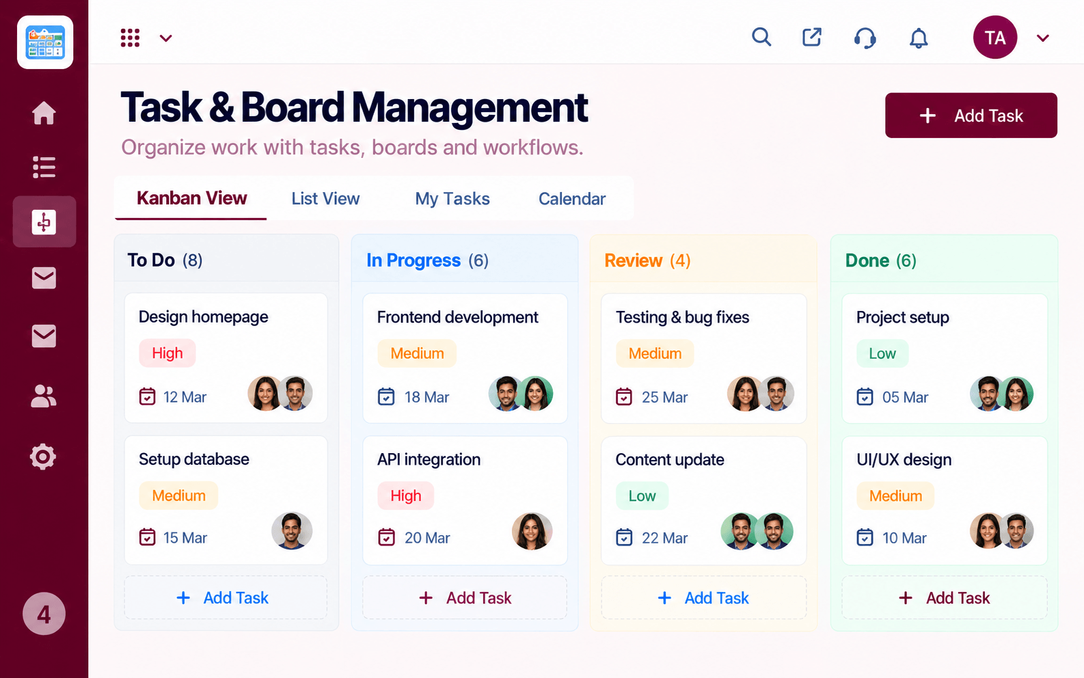This screenshot has height=678, width=1084.
Task: Click the To Do column header
Action: click(x=226, y=260)
